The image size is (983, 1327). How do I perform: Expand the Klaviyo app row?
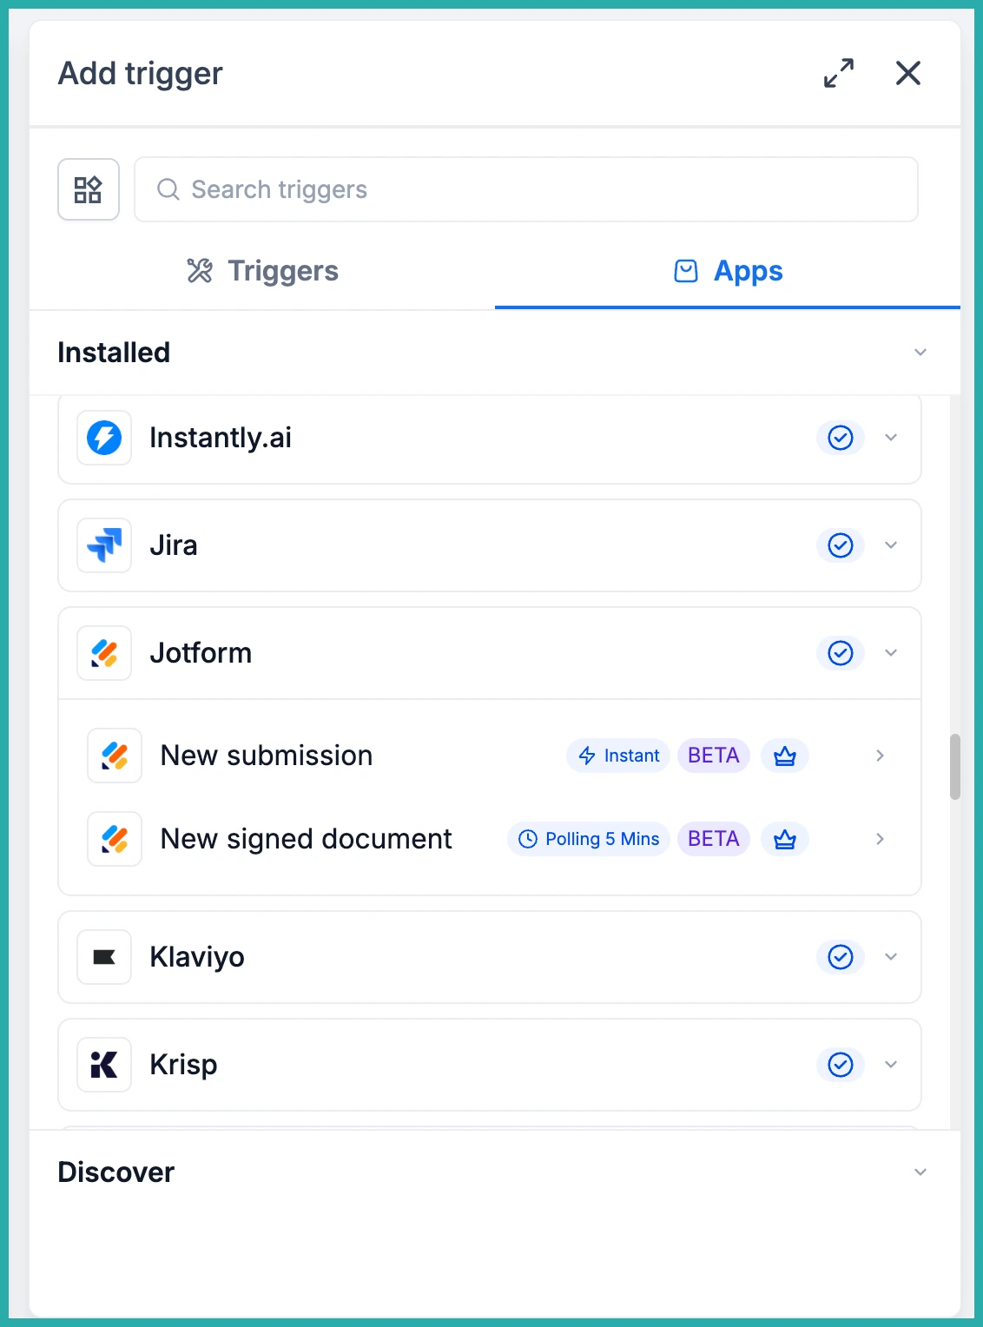pyautogui.click(x=891, y=957)
